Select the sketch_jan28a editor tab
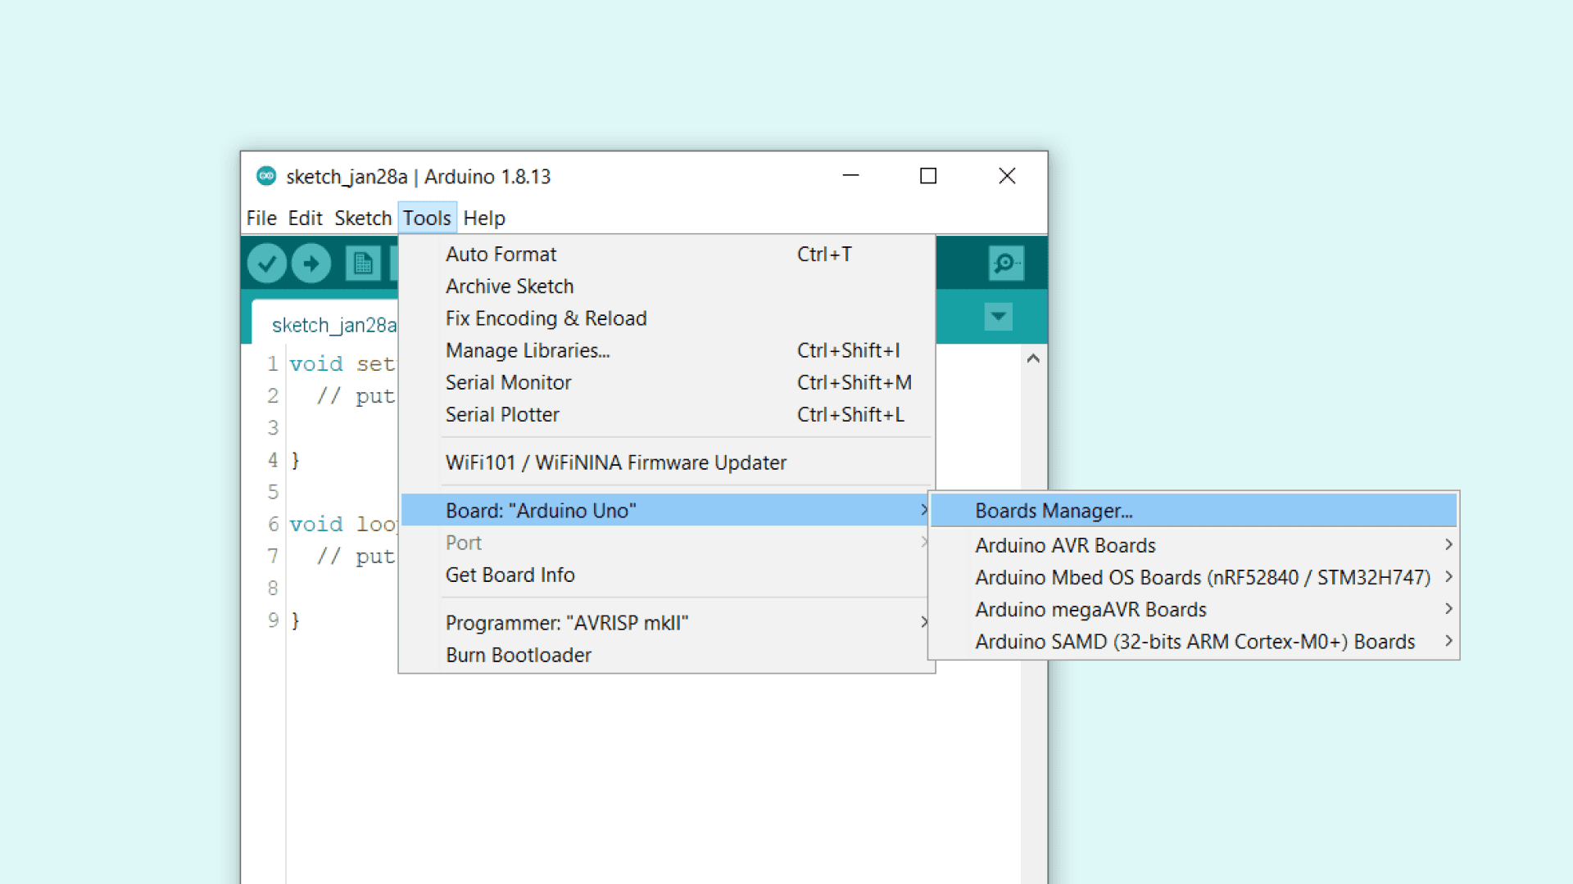The width and height of the screenshot is (1573, 884). click(x=333, y=325)
